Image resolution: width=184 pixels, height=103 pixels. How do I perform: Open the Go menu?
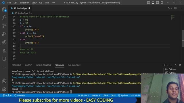[41, 3]
